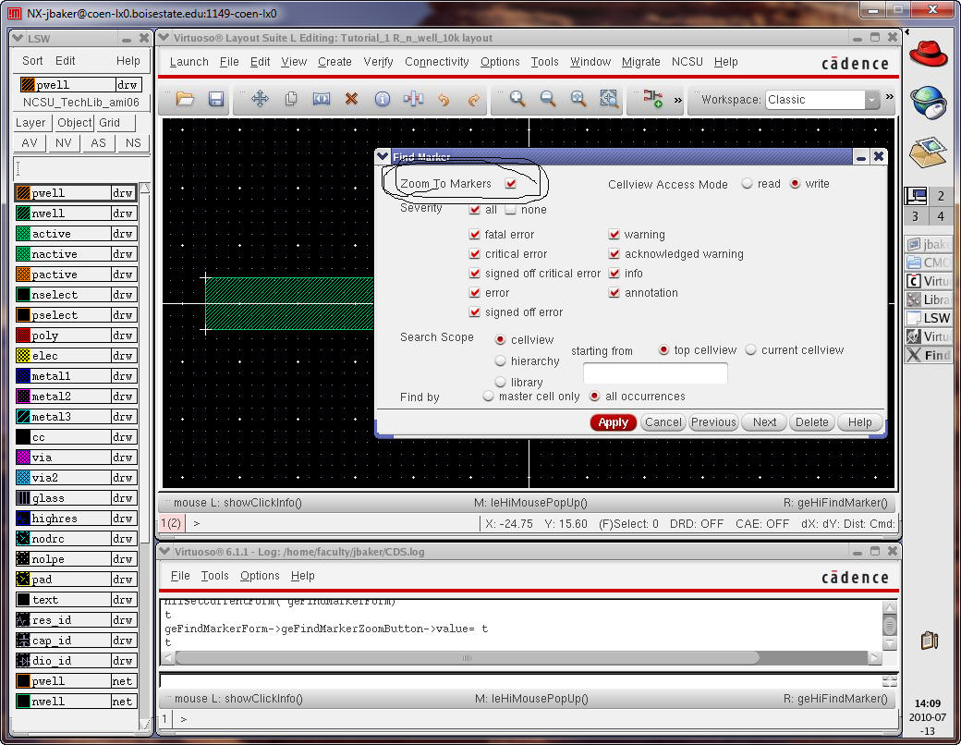The width and height of the screenshot is (961, 745).
Task: Click the starting from text field
Action: [x=655, y=373]
